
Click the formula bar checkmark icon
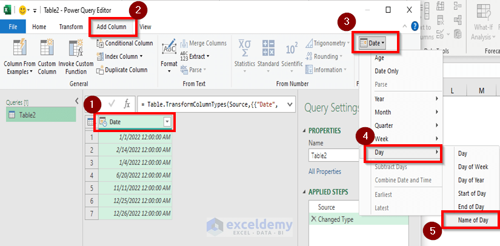pos(112,104)
